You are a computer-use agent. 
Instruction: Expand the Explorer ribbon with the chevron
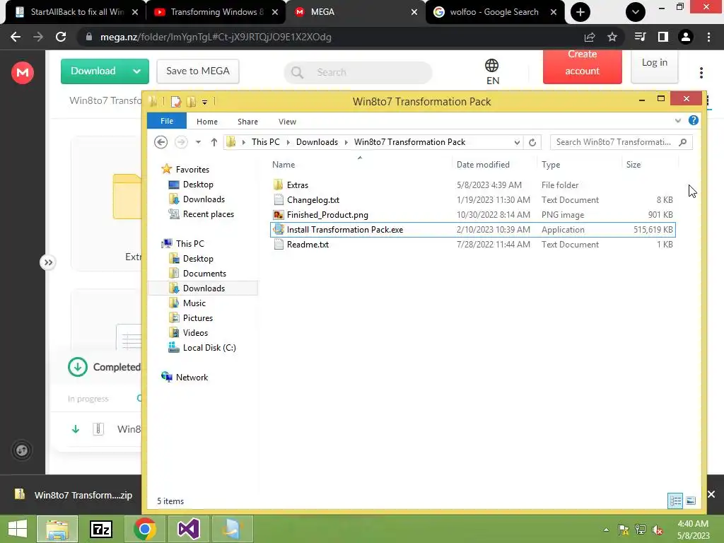(x=677, y=120)
